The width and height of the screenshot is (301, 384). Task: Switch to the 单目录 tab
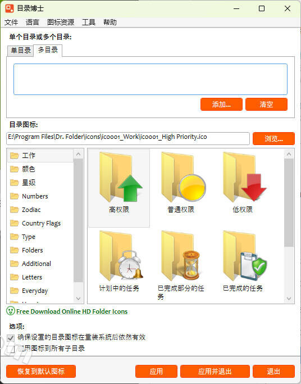[x=21, y=51]
